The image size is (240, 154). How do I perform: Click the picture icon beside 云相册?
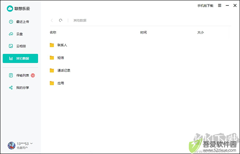11,46
